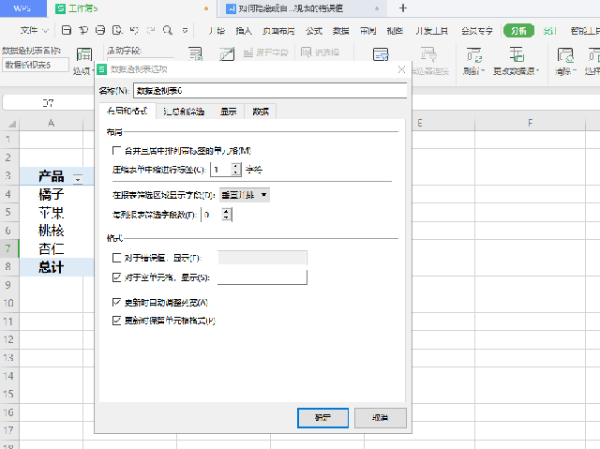Click the 取消 button
This screenshot has height=449, width=600.
pos(379,417)
